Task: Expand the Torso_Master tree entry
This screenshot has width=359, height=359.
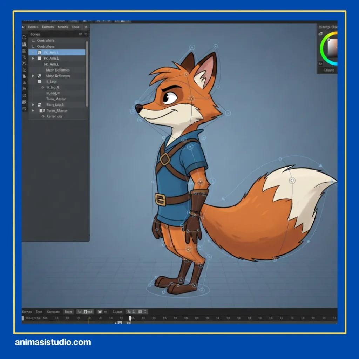Action: (33, 111)
